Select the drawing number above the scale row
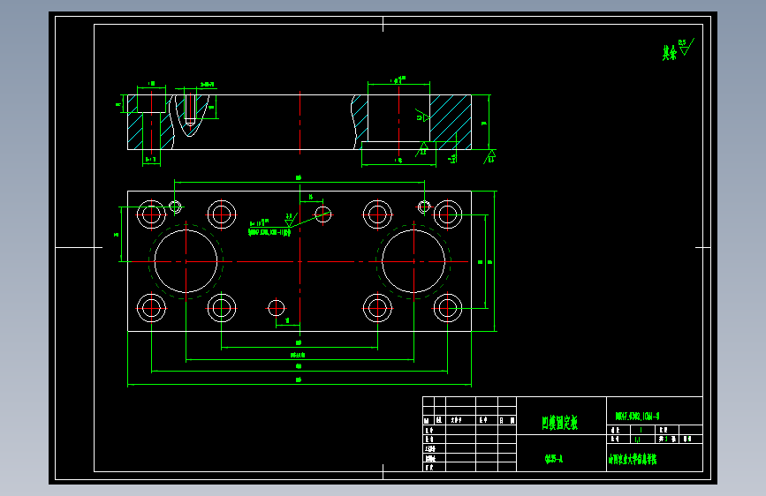Viewport: 766px width, 496px height. 638,416
